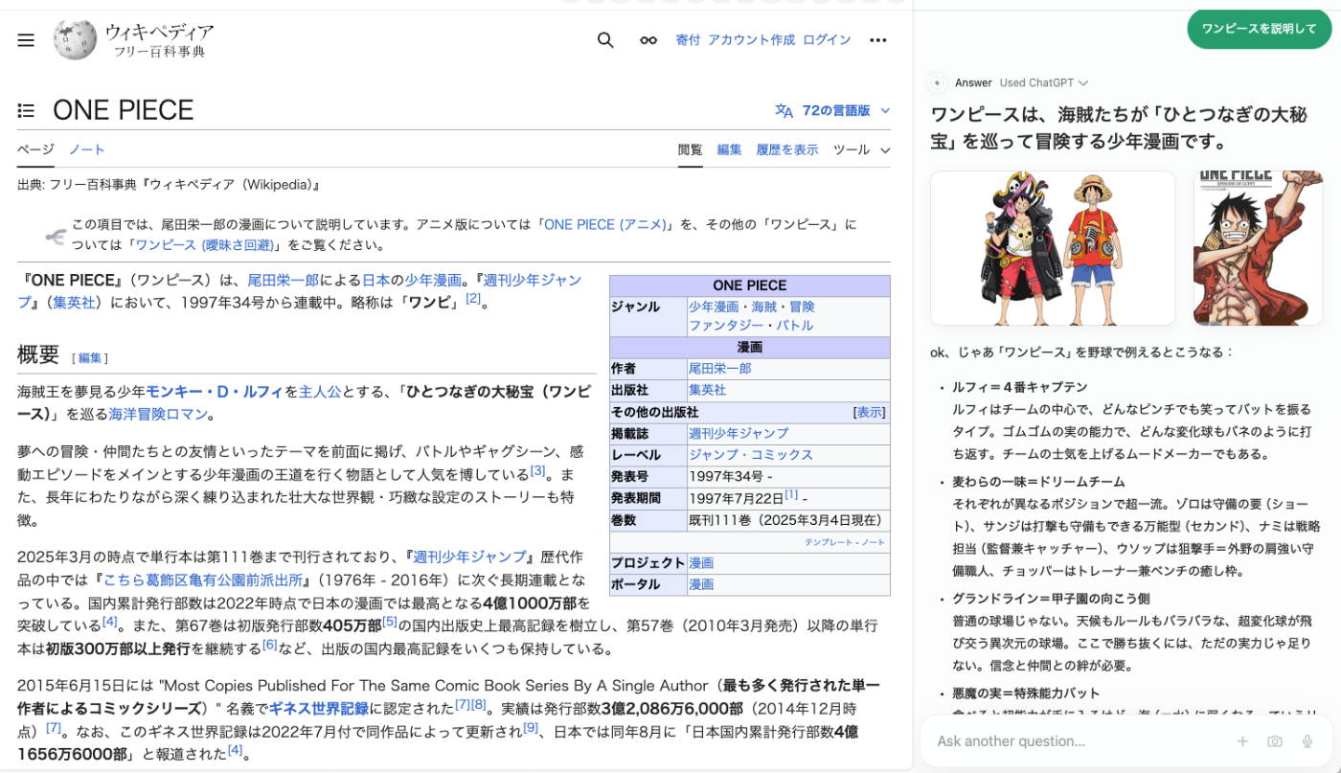The width and height of the screenshot is (1341, 773).
Task: Click the microphone icon in the question box
Action: [1307, 740]
